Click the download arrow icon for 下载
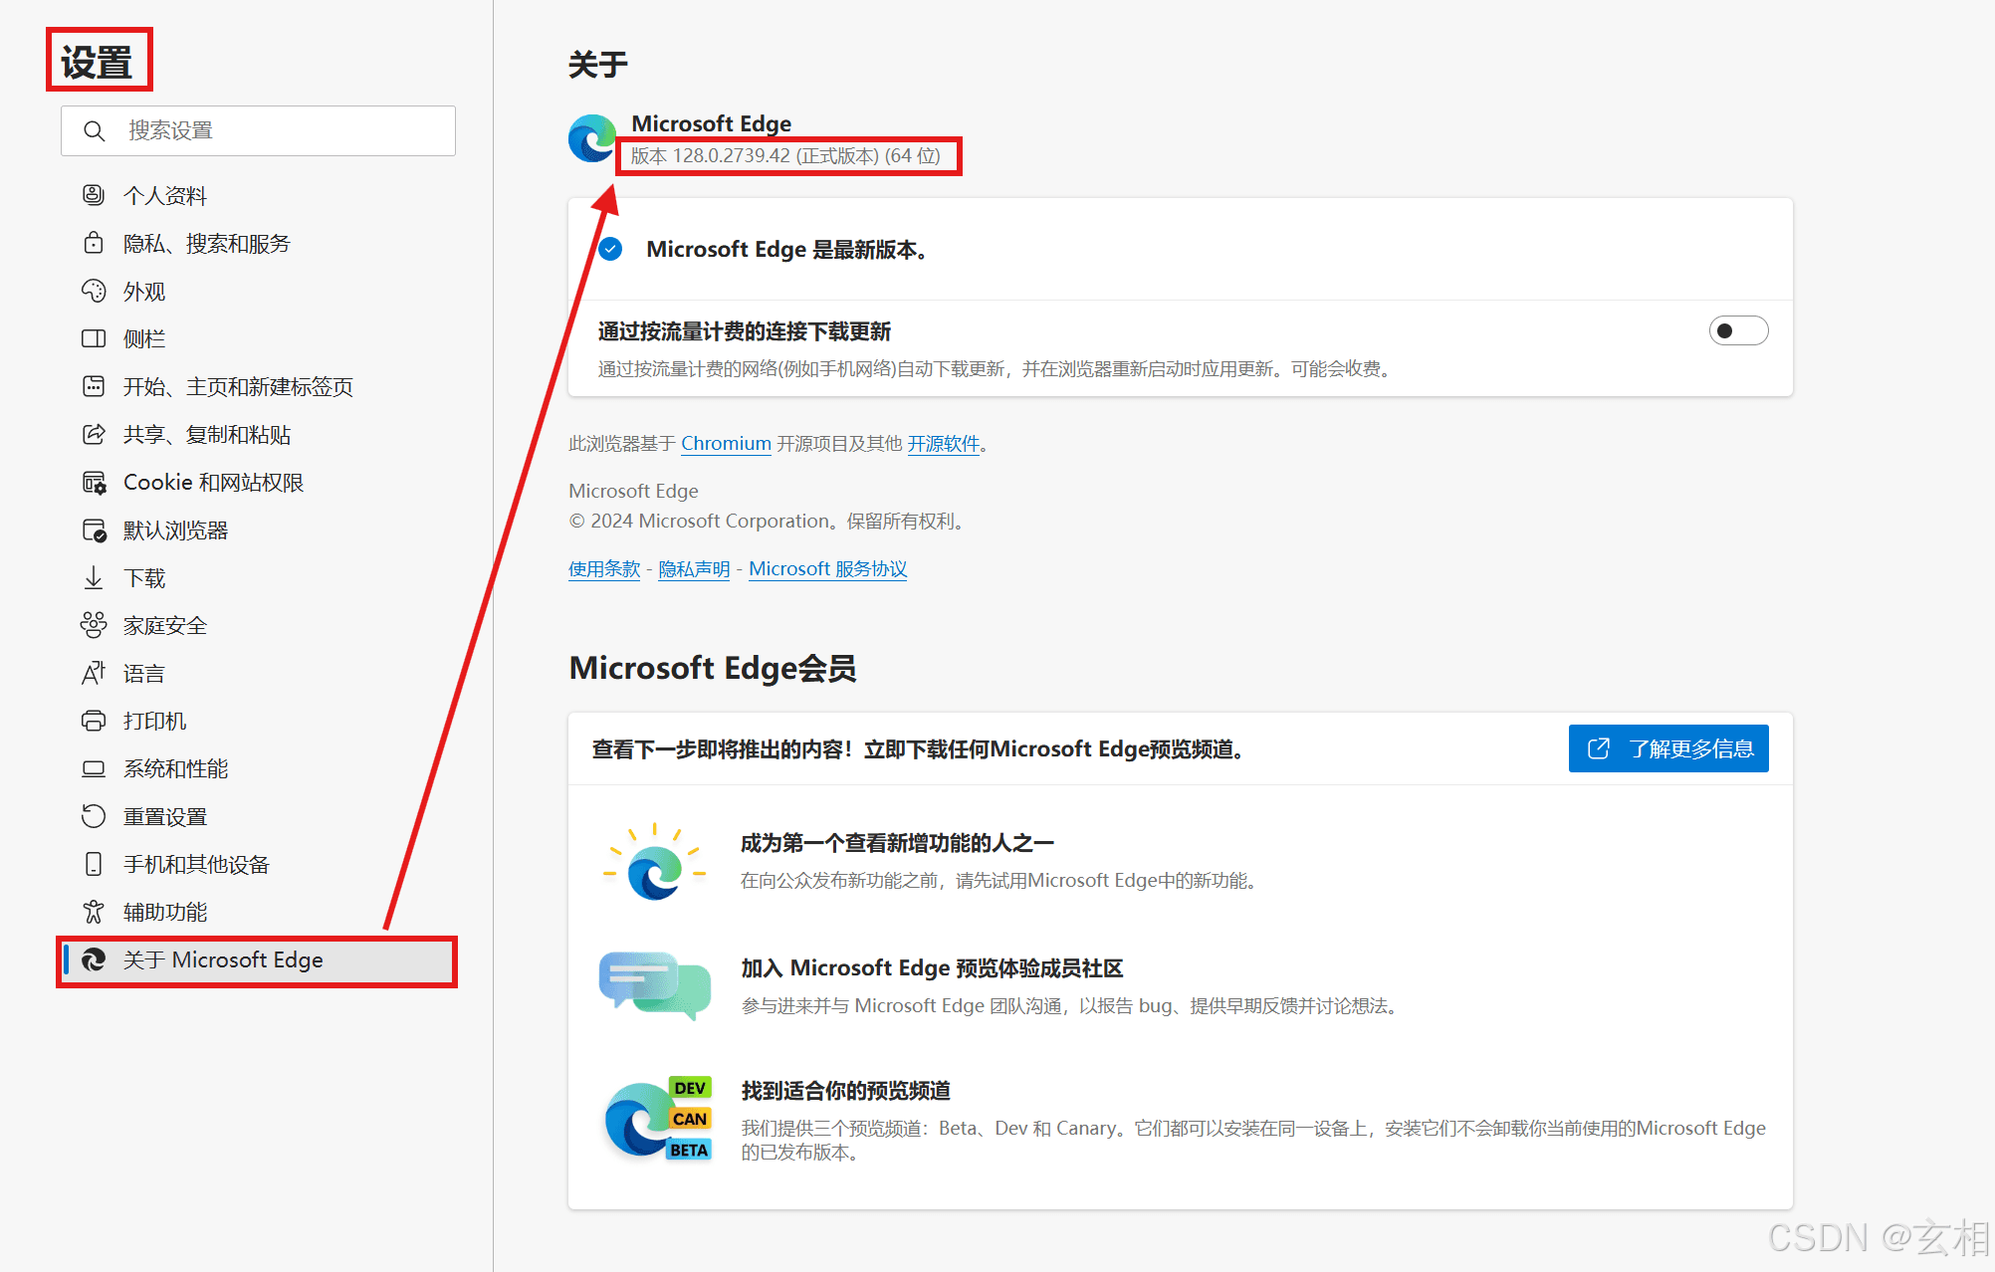 click(x=94, y=577)
